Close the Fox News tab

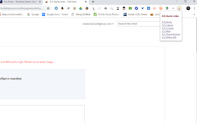40,2
